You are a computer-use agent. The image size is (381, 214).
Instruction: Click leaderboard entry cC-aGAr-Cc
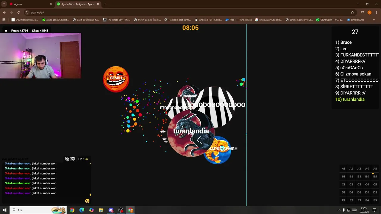click(x=349, y=68)
